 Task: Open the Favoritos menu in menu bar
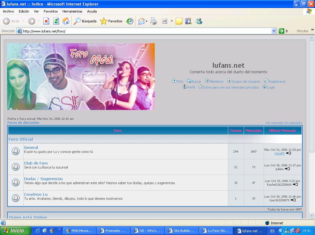click(51, 11)
